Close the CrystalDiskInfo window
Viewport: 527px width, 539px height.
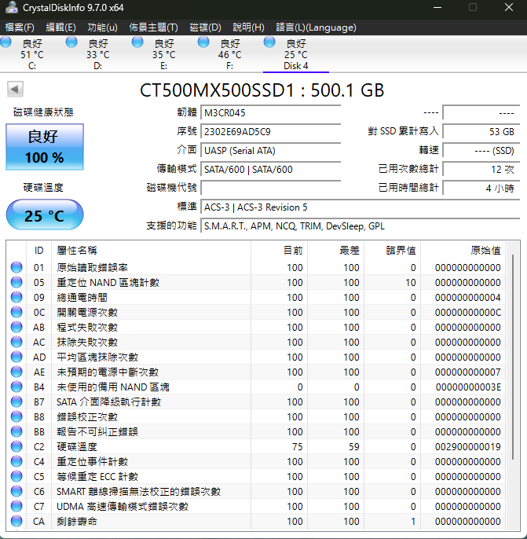(x=509, y=8)
